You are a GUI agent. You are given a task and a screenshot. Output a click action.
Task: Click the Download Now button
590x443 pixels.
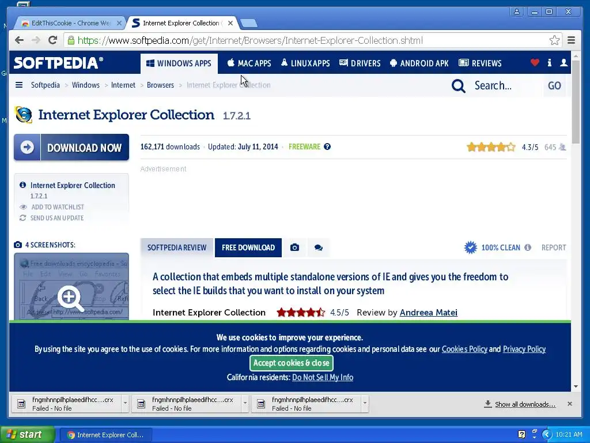[x=71, y=147]
